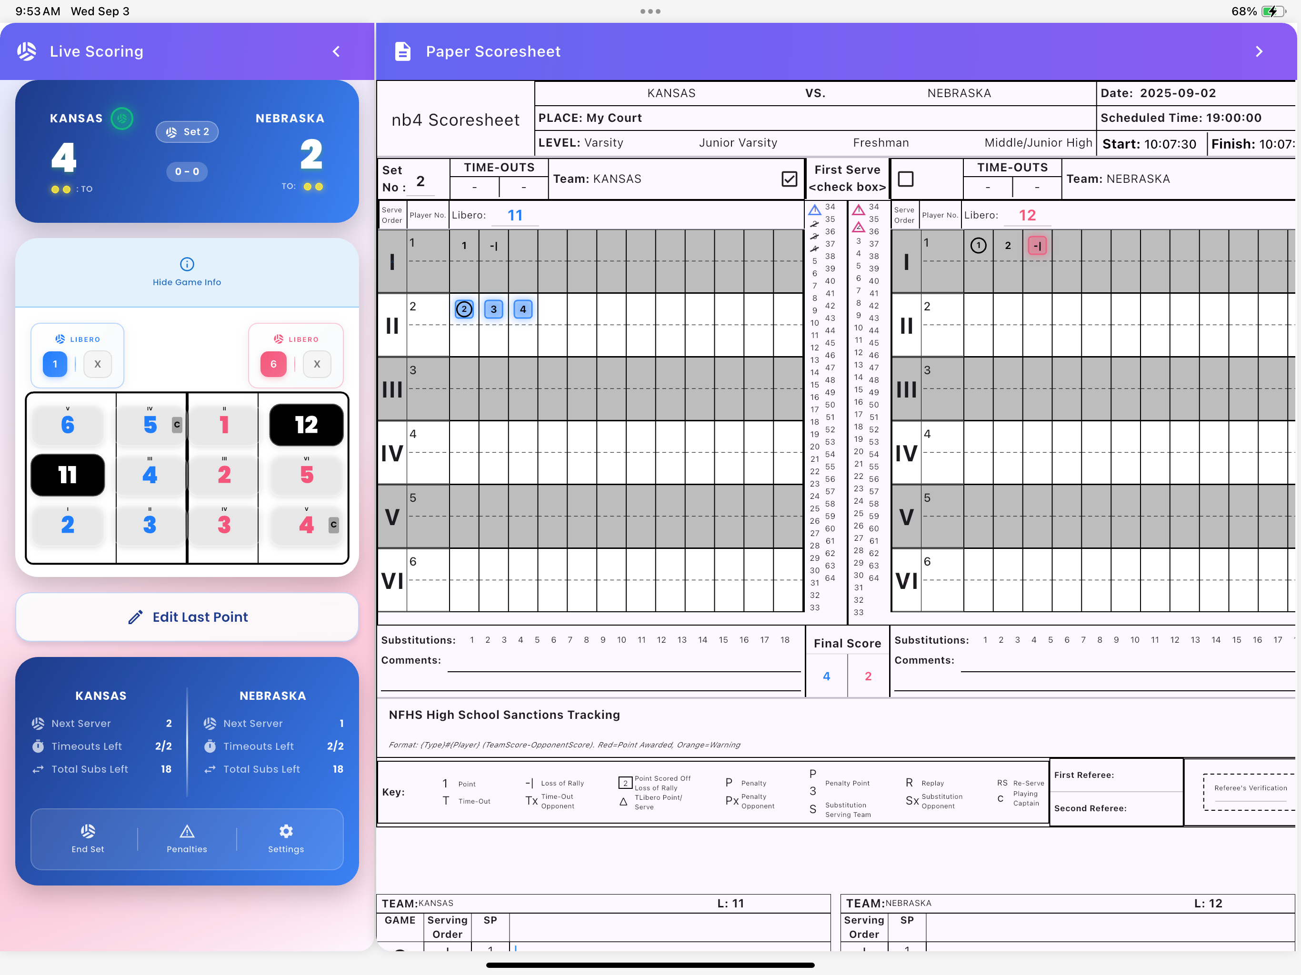Tap Kansas player 5 captain tile
Image resolution: width=1301 pixels, height=975 pixels.
150,425
